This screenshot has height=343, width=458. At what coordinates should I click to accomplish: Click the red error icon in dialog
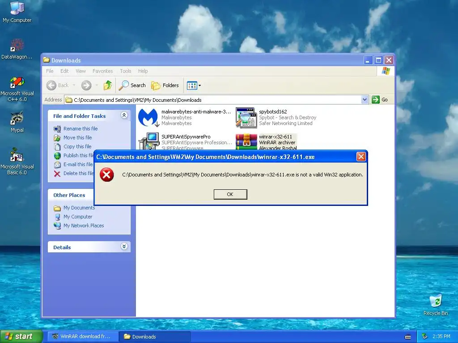(107, 175)
